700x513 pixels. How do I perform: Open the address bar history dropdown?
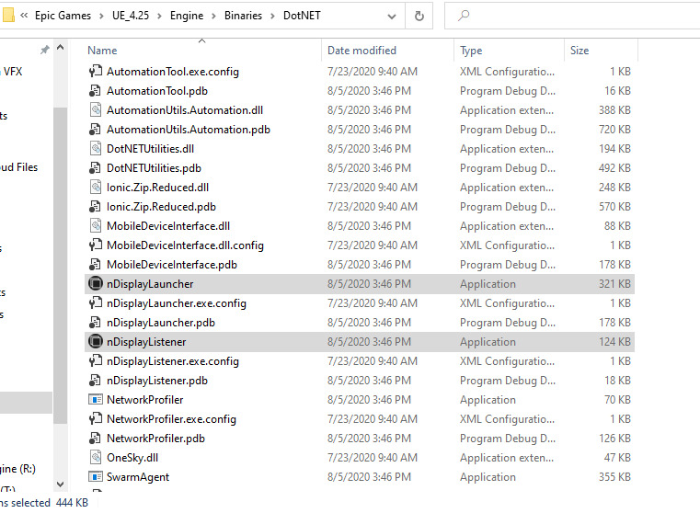(392, 17)
